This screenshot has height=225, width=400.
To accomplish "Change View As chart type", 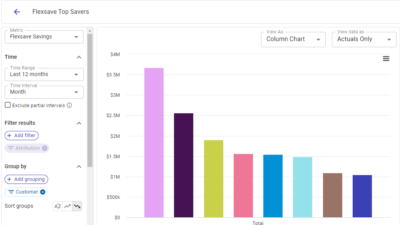I will click(293, 40).
